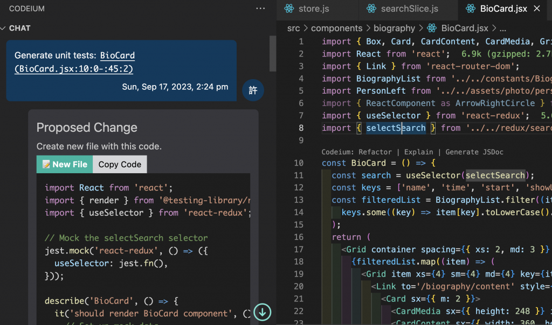Viewport: 552px width, 325px height.
Task: Click 'selectSearch' in the line 8 import
Action: click(x=396, y=128)
